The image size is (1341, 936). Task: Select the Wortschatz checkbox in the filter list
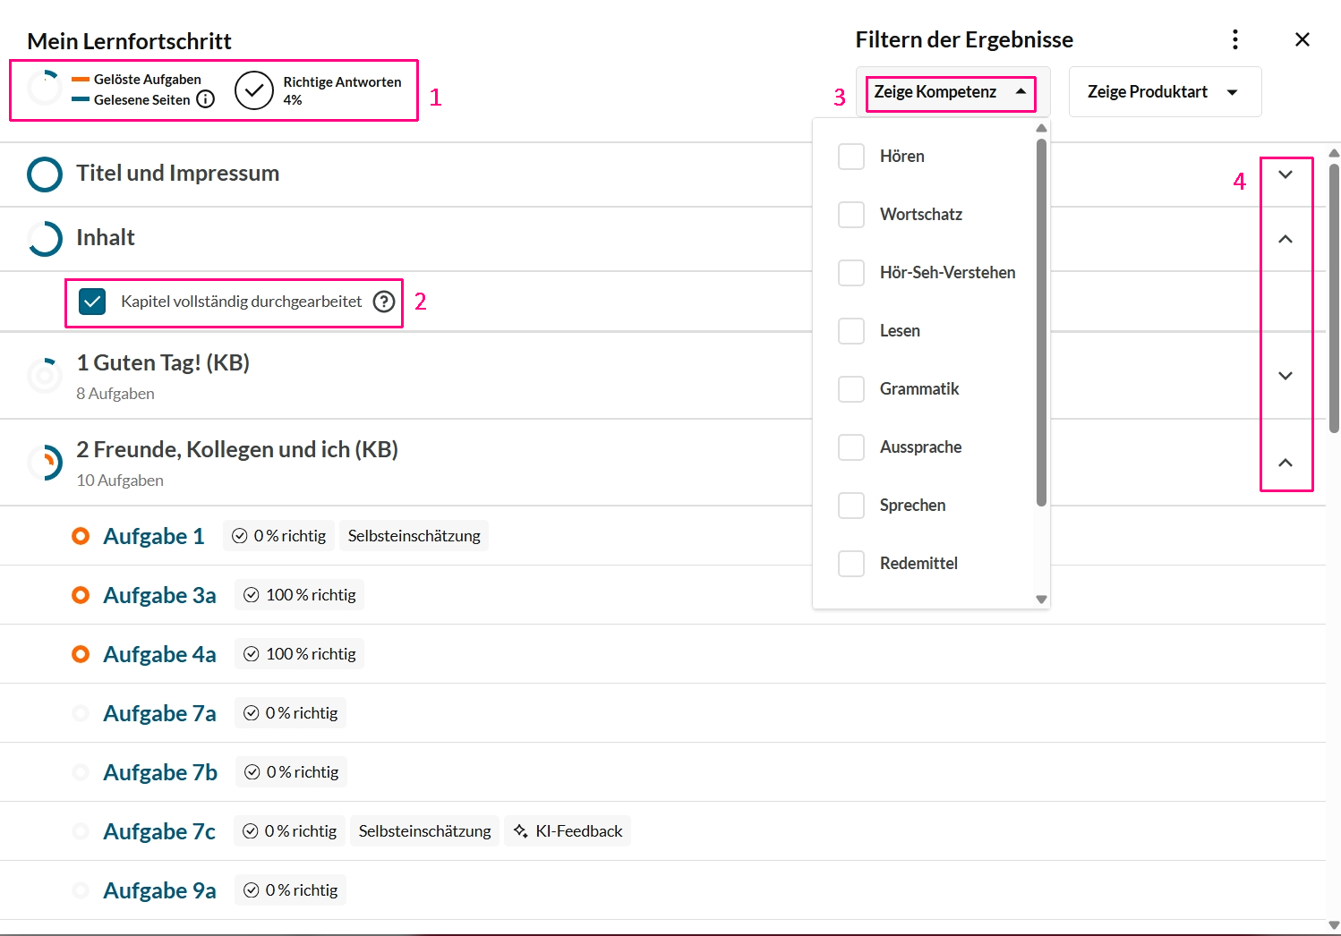point(850,215)
